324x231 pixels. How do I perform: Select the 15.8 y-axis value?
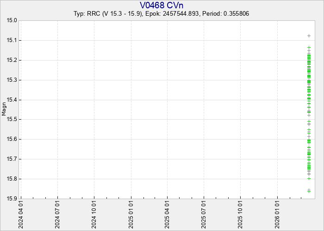[x=12, y=179]
